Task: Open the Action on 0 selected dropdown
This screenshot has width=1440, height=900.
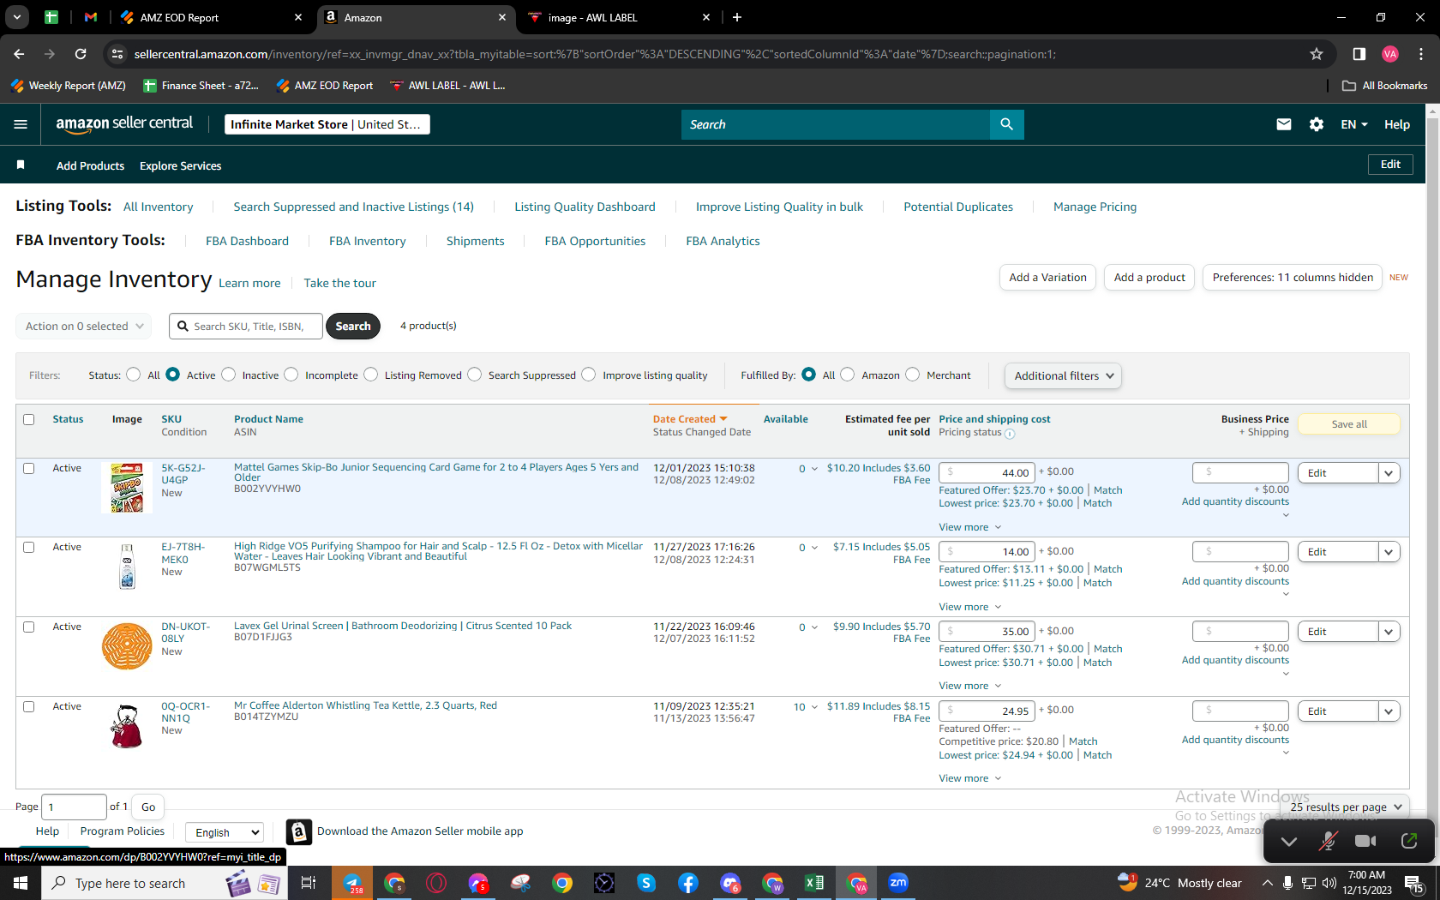Action: (83, 326)
